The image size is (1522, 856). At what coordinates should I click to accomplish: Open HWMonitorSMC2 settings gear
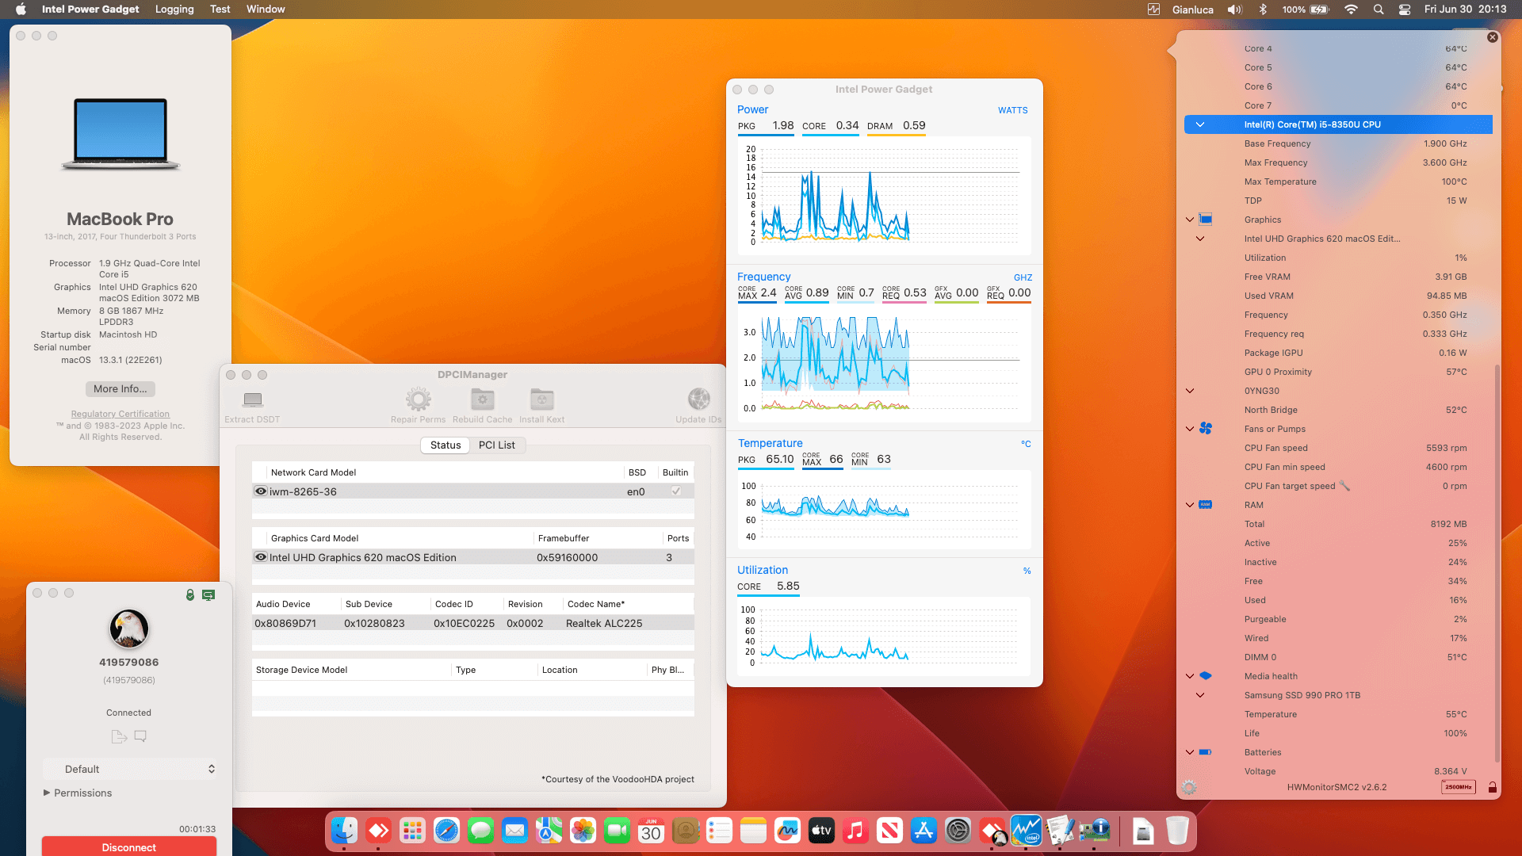point(1189,787)
